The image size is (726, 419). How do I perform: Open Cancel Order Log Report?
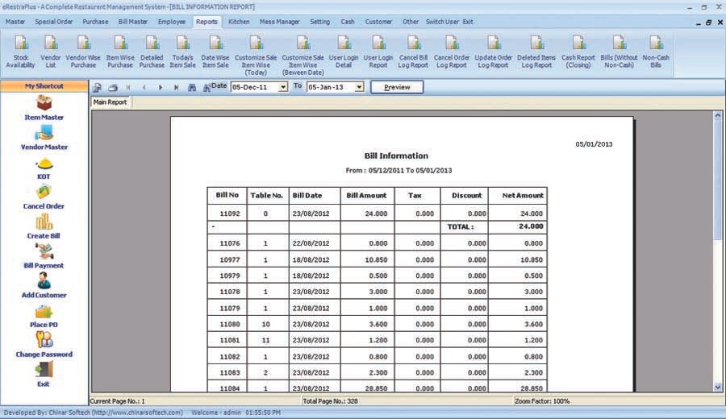click(452, 52)
